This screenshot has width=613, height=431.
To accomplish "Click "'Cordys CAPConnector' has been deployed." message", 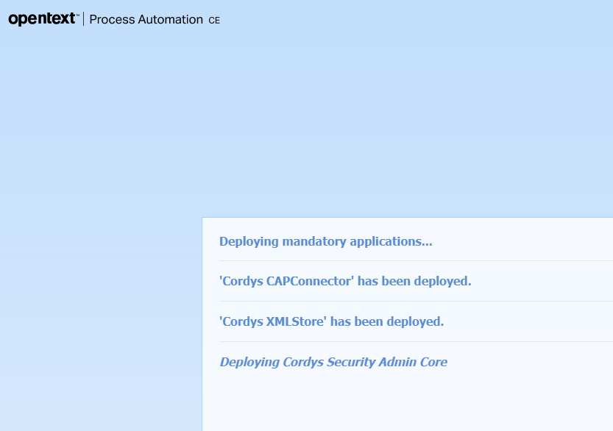I will tap(345, 282).
